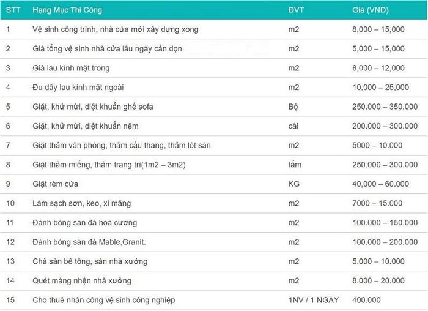Select 'Giặt, khử mùi, diệt khuẩn ghế sofa'

[93, 107]
